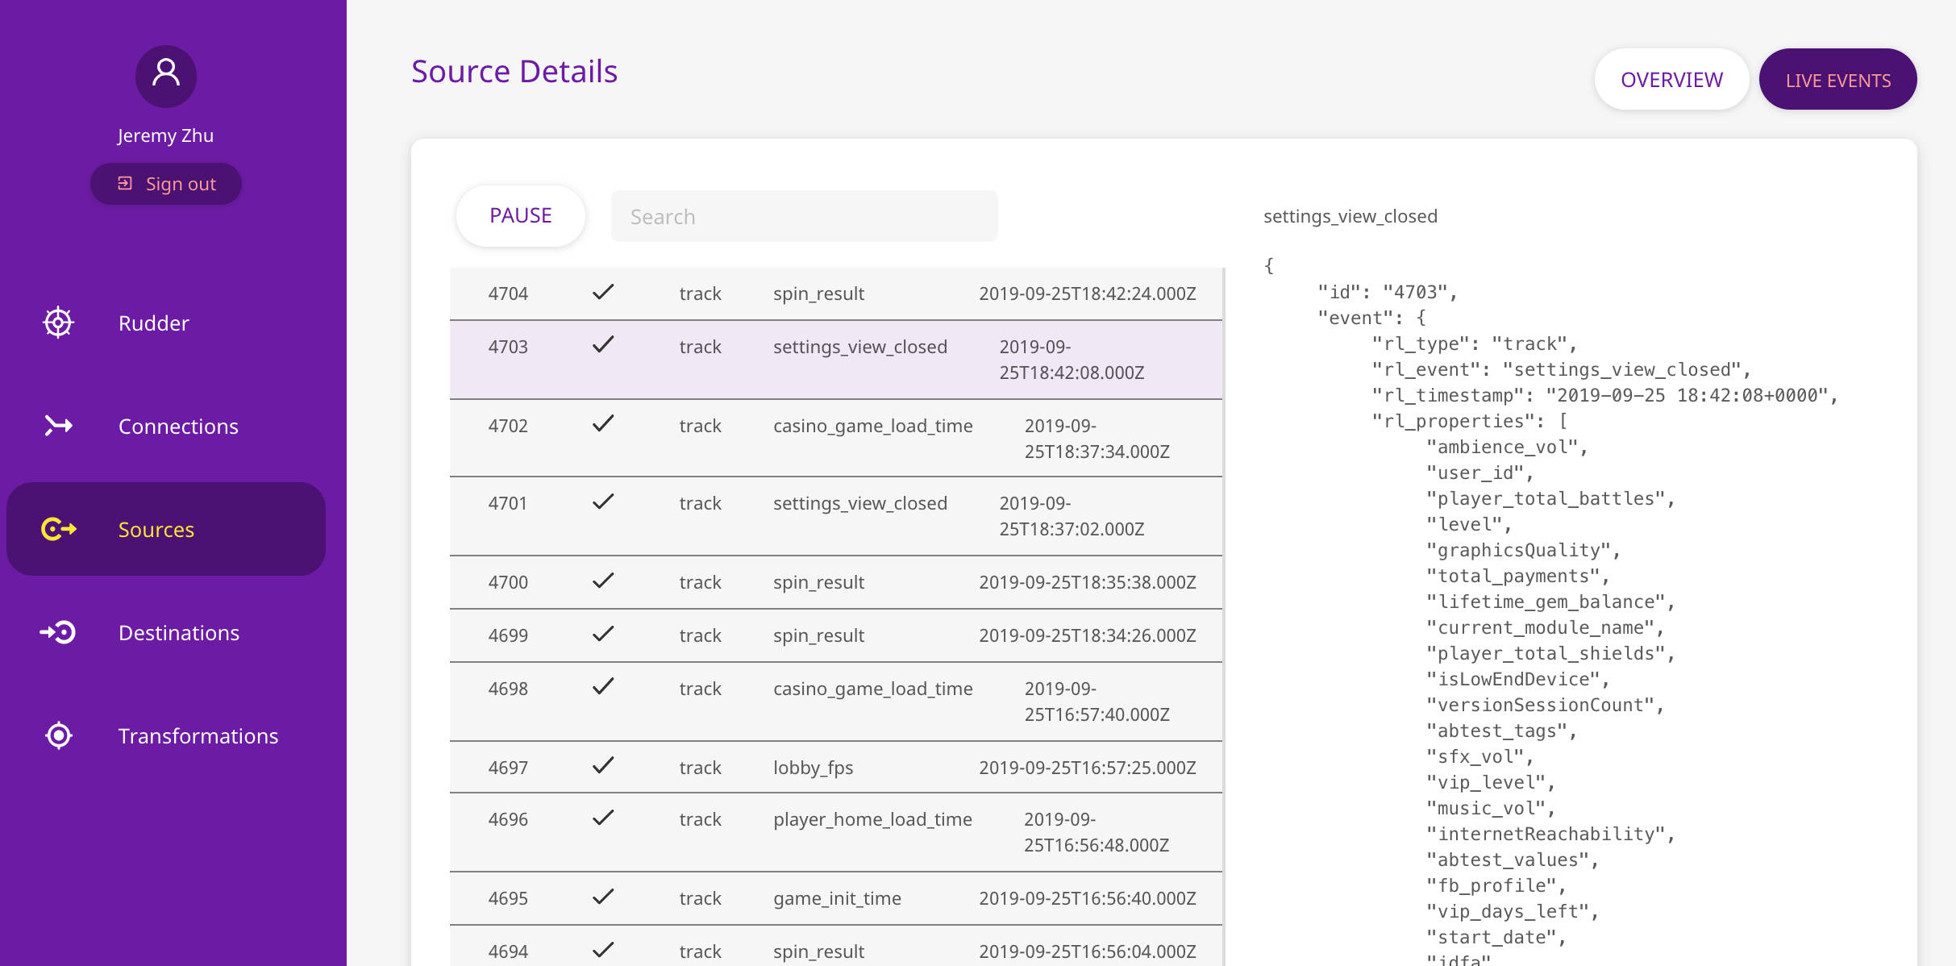Switch to the Overview tab
The height and width of the screenshot is (966, 1956).
1671,80
